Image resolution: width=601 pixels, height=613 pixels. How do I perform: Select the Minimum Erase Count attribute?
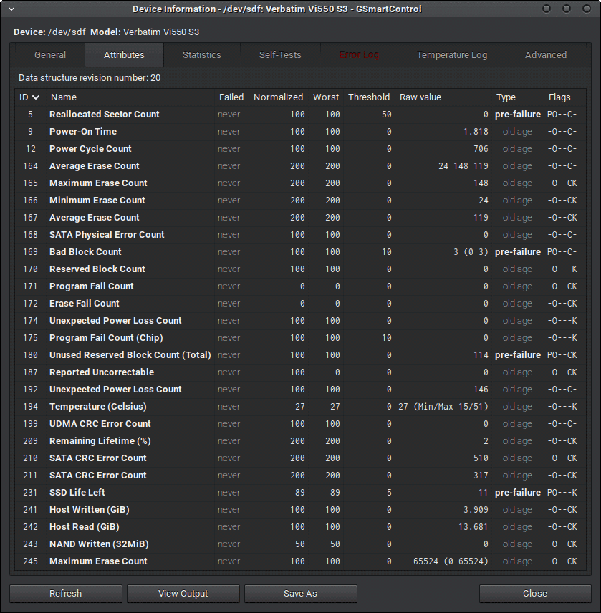point(300,201)
